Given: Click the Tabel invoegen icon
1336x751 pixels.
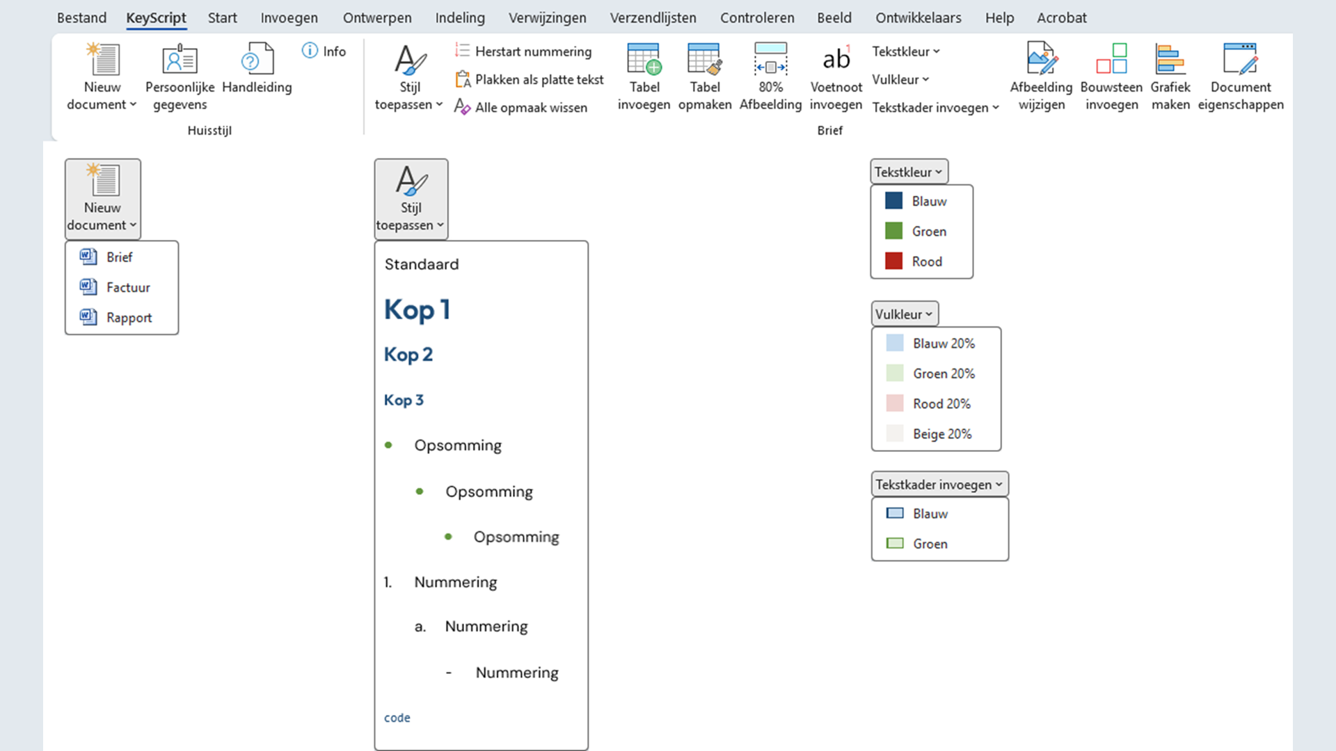Looking at the screenshot, I should (x=644, y=59).
